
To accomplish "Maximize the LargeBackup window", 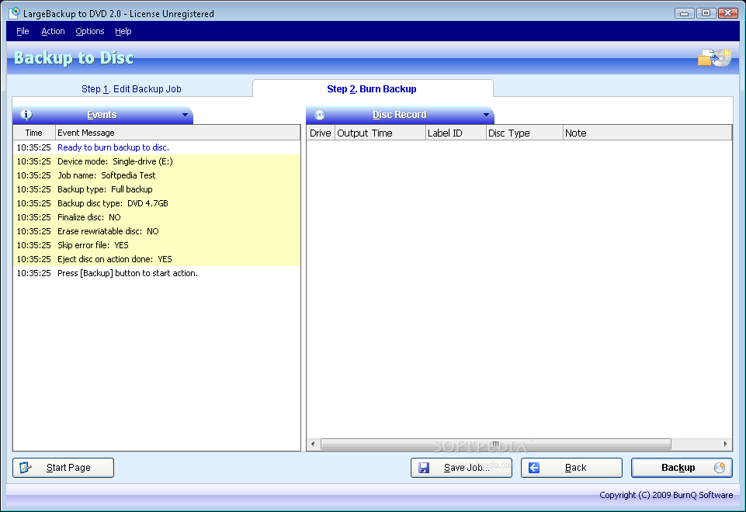I will tap(706, 13).
